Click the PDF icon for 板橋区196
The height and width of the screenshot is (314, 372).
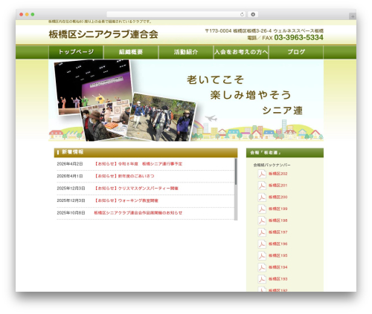click(x=262, y=244)
